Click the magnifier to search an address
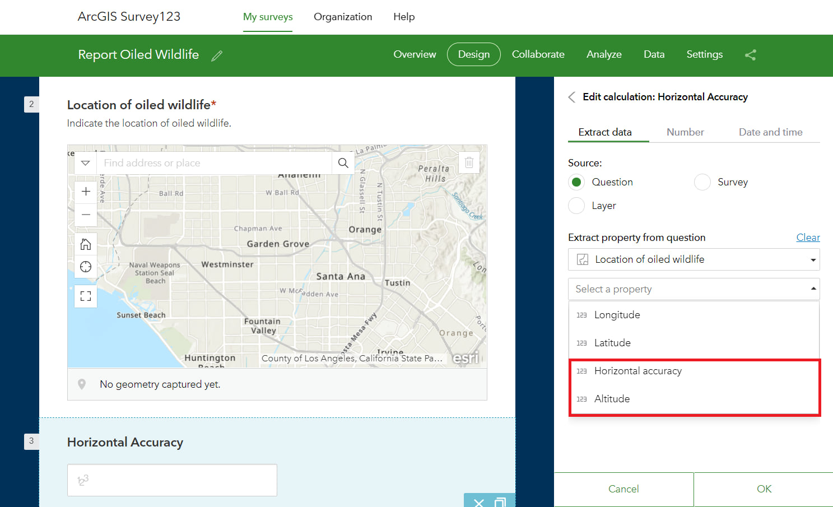833x507 pixels. click(x=343, y=162)
